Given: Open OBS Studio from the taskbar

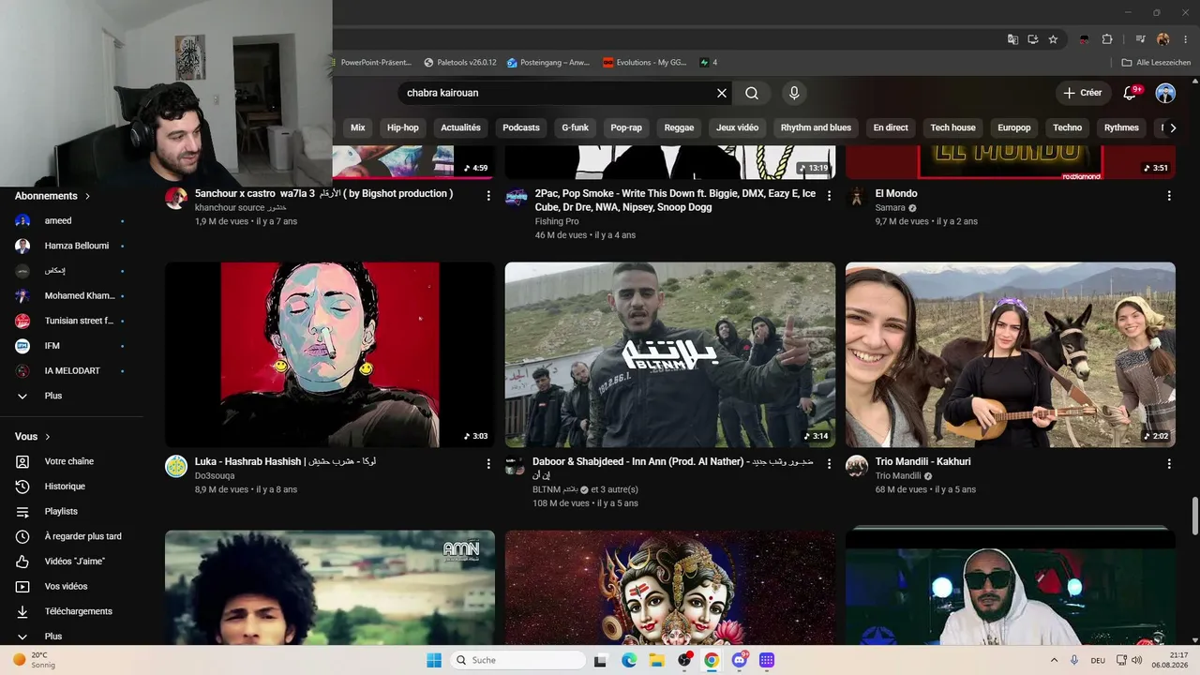Looking at the screenshot, I should click(x=685, y=660).
